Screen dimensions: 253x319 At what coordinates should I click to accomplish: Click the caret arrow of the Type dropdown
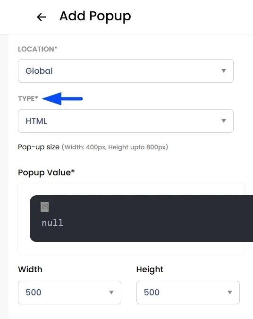[224, 121]
